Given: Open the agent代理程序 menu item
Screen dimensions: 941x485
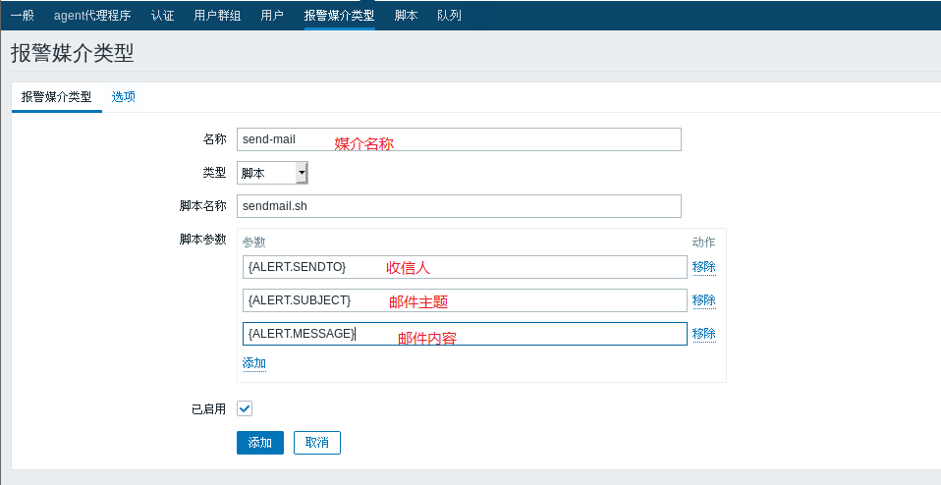Looking at the screenshot, I should [x=92, y=15].
